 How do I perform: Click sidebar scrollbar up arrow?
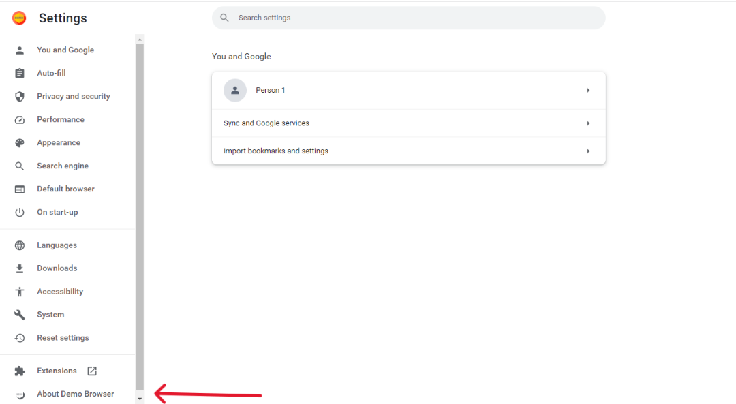pos(140,40)
